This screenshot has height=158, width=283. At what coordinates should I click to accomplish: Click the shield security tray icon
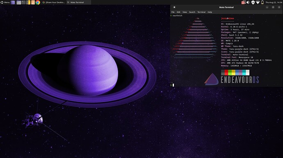click(x=253, y=2)
